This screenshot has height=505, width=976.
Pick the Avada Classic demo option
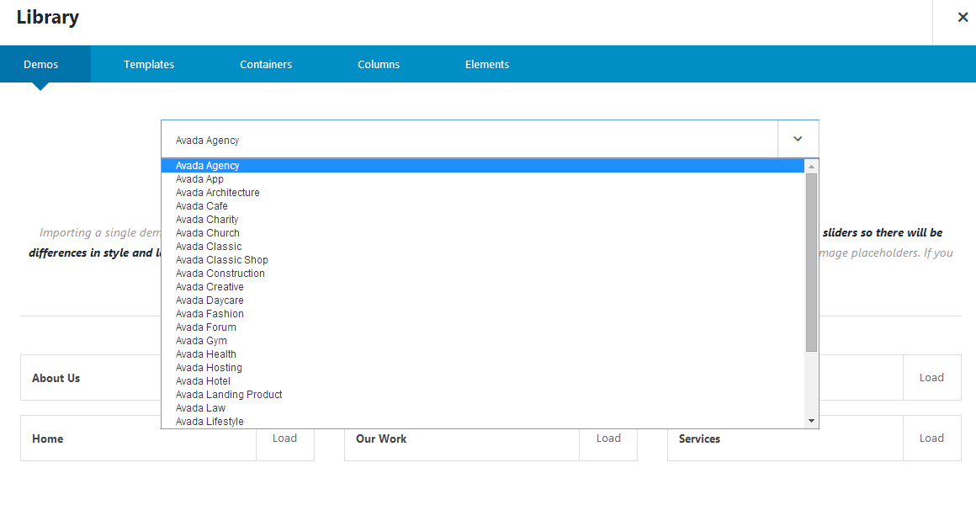[483, 247]
